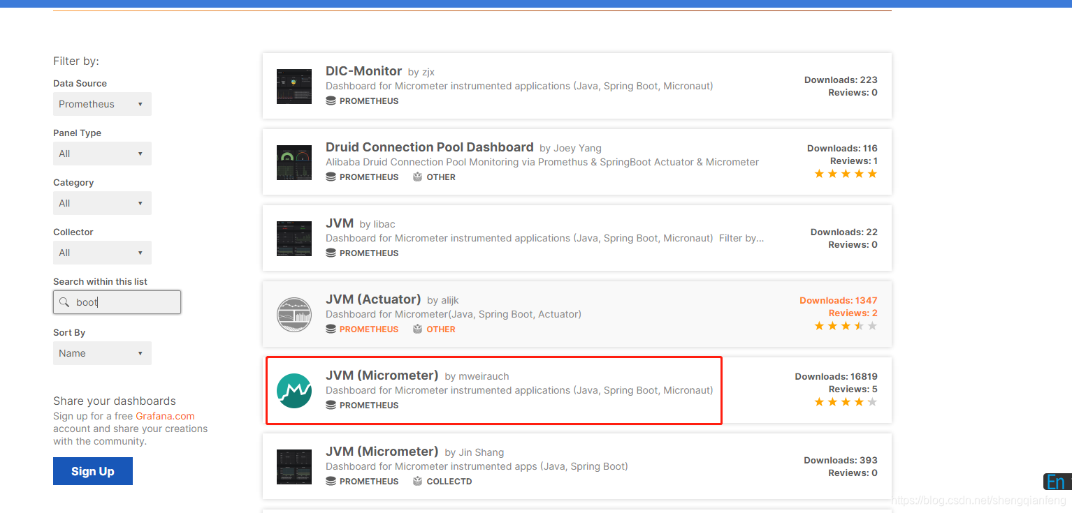Click the 'Downloads: 16819' text
The width and height of the screenshot is (1072, 513).
(836, 377)
